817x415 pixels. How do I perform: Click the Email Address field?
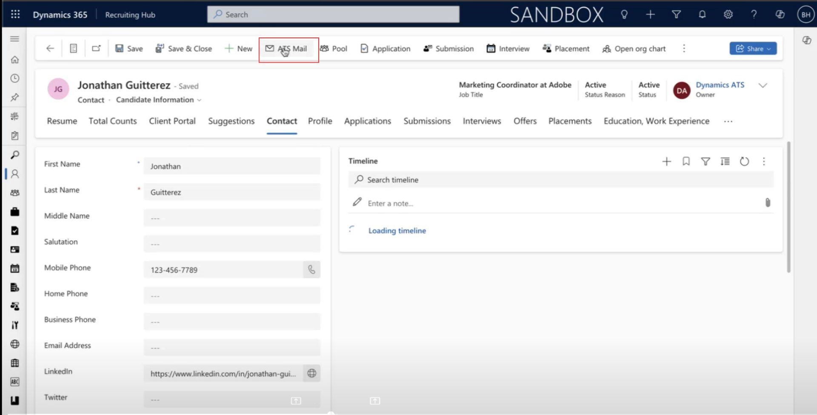[x=232, y=347]
